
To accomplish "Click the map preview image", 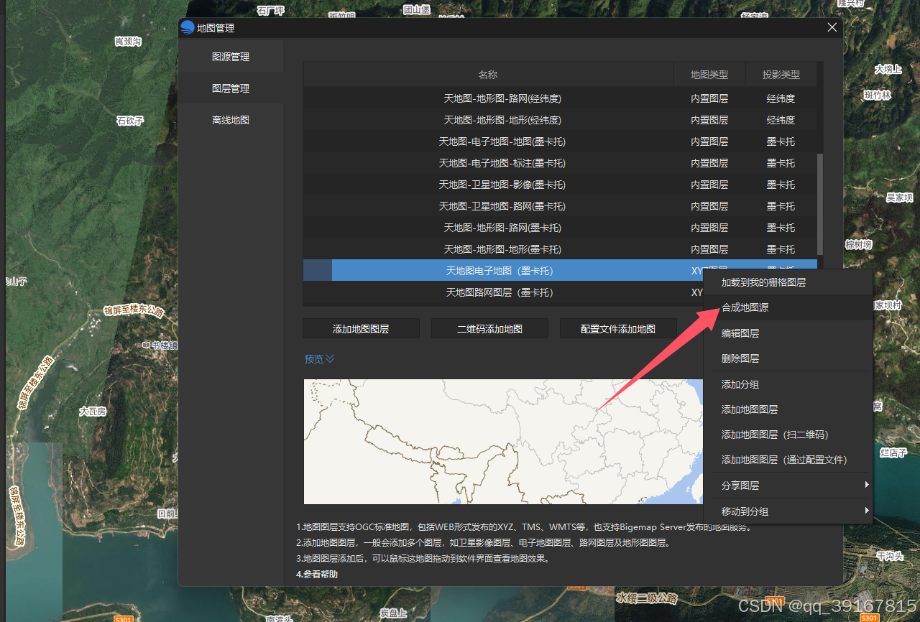I will click(x=503, y=442).
